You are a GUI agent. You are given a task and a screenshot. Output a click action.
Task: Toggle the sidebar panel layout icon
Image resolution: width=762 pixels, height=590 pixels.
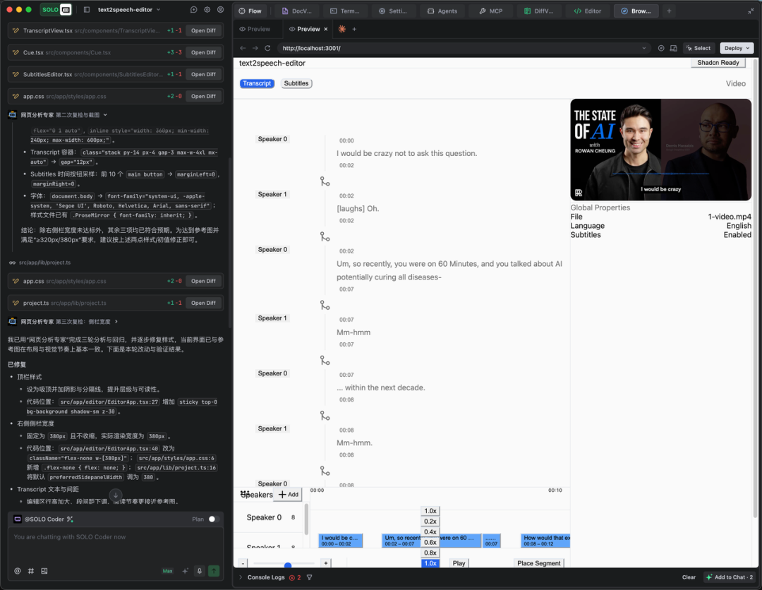(x=87, y=10)
